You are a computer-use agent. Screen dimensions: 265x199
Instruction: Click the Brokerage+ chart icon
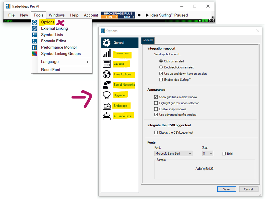coord(107,106)
